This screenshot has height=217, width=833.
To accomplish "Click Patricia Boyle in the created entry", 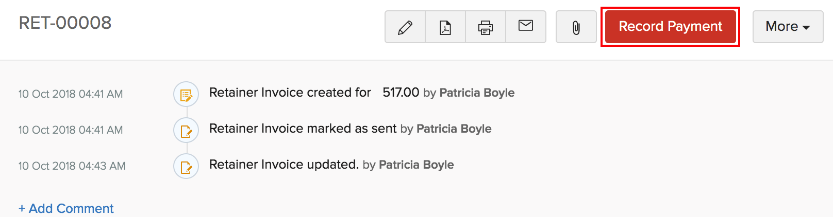I will [x=477, y=93].
